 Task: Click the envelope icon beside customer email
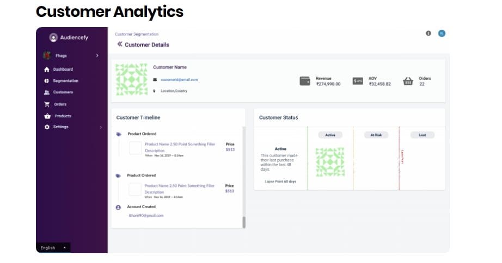pyautogui.click(x=155, y=80)
